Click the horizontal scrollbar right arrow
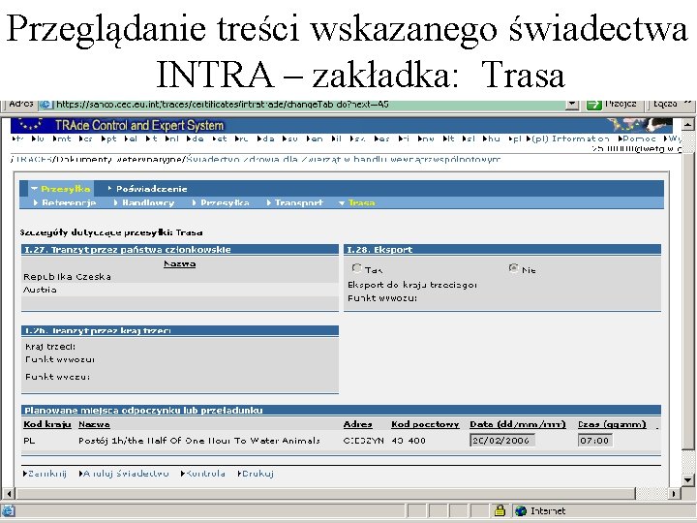Image resolution: width=697 pixels, height=523 pixels. [x=674, y=494]
